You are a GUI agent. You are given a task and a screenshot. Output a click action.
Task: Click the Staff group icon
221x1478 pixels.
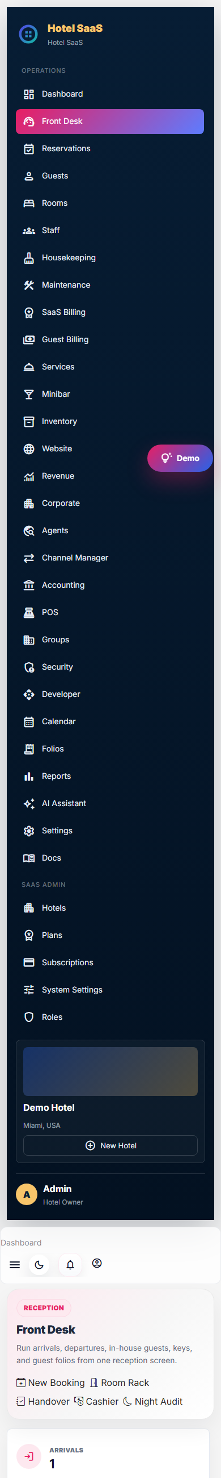coord(29,231)
